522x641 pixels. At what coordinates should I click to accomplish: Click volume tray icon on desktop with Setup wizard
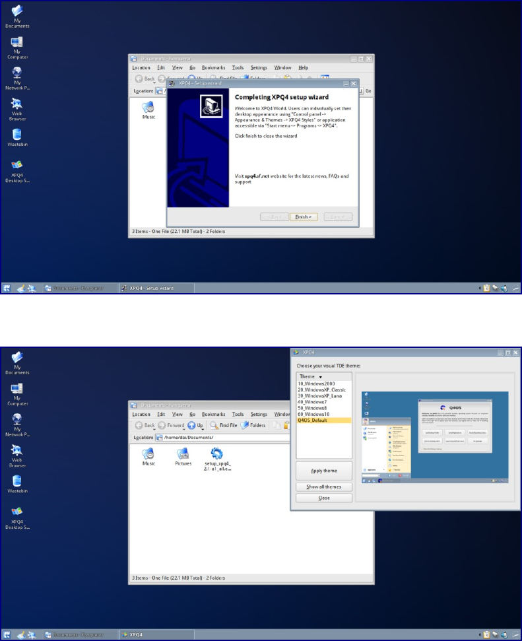pos(504,288)
